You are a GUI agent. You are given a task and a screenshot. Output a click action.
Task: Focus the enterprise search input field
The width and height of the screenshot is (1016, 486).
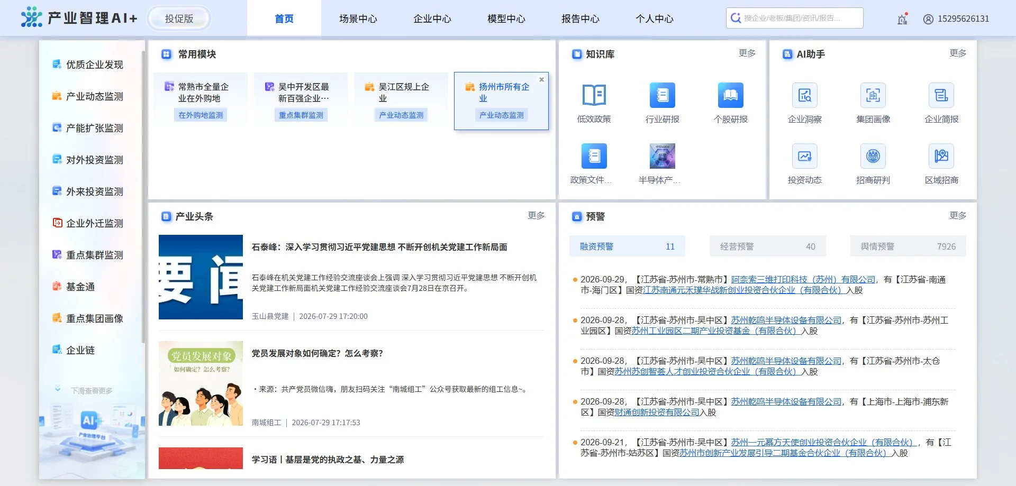795,18
